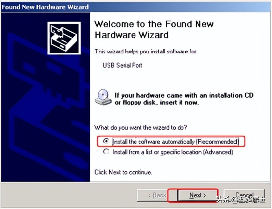
Task: Cancel the hardware wizard
Action: tap(244, 195)
